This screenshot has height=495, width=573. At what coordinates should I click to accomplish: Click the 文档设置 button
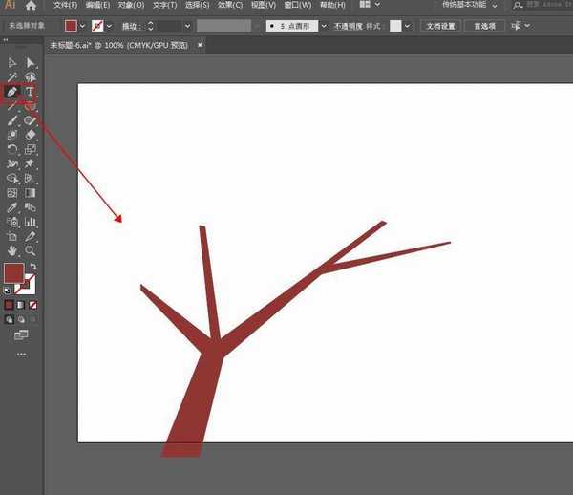(x=440, y=26)
